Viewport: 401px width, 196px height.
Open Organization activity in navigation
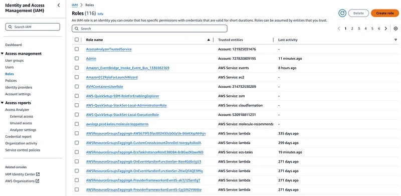[x=21, y=143]
